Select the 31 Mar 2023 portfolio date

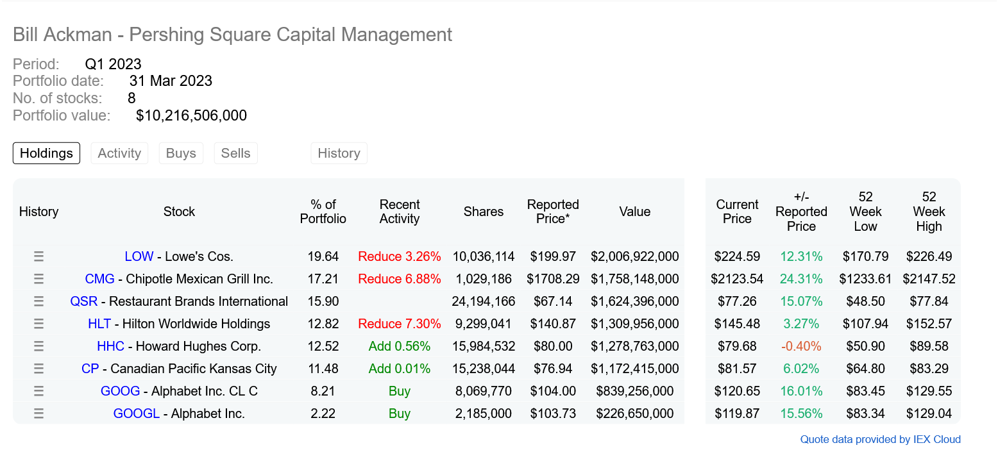(x=171, y=81)
